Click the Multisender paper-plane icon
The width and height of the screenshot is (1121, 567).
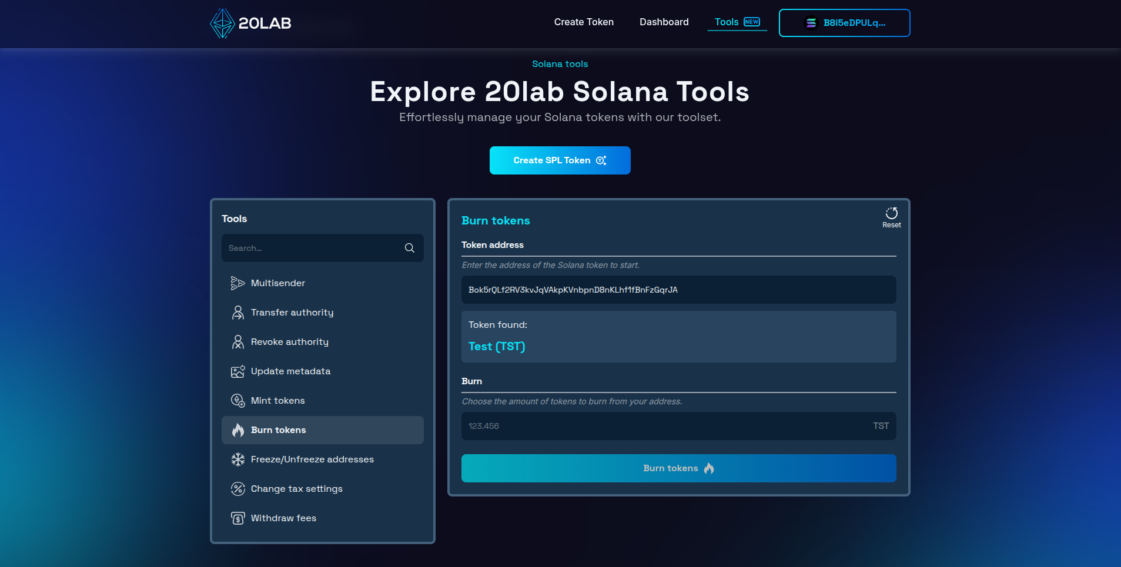237,283
